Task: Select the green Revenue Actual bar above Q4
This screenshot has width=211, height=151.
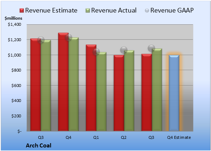Action: point(74,84)
